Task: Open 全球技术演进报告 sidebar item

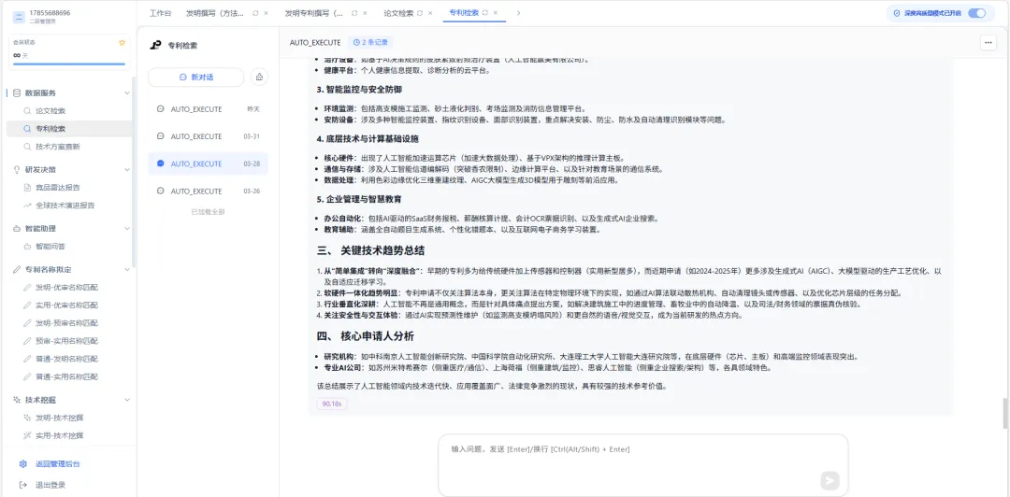Action: pyautogui.click(x=65, y=206)
